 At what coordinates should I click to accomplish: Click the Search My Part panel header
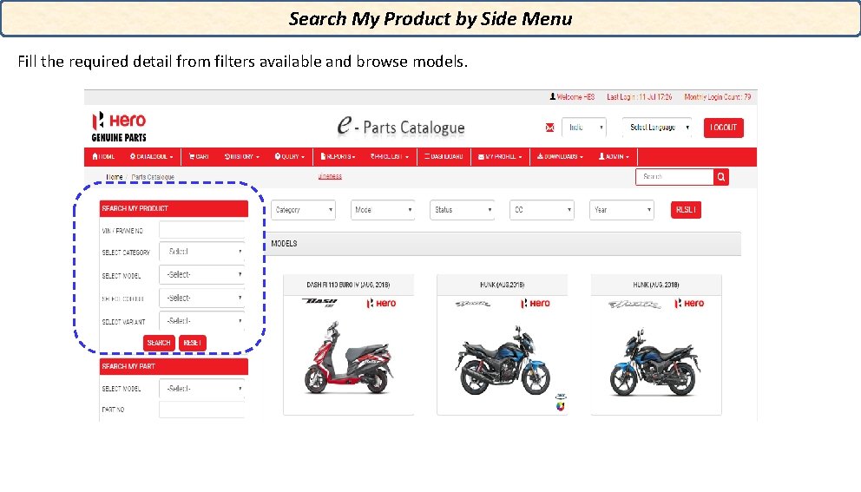[174, 366]
